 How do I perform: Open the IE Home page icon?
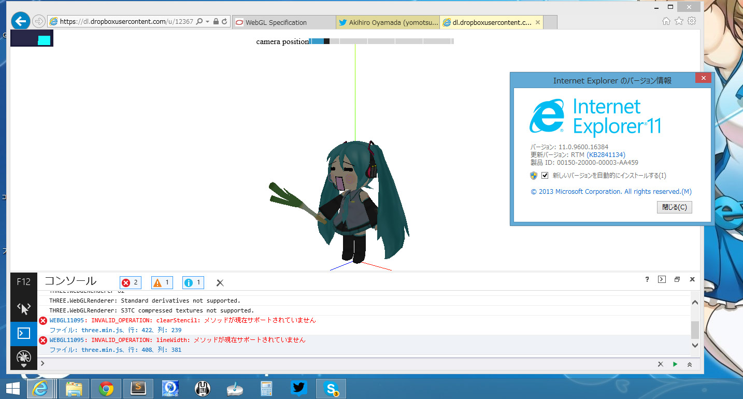[x=666, y=21]
